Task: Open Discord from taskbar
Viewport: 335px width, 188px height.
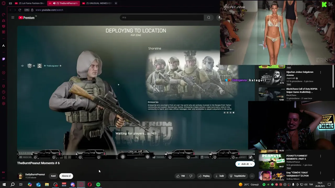Action: tap(72, 185)
